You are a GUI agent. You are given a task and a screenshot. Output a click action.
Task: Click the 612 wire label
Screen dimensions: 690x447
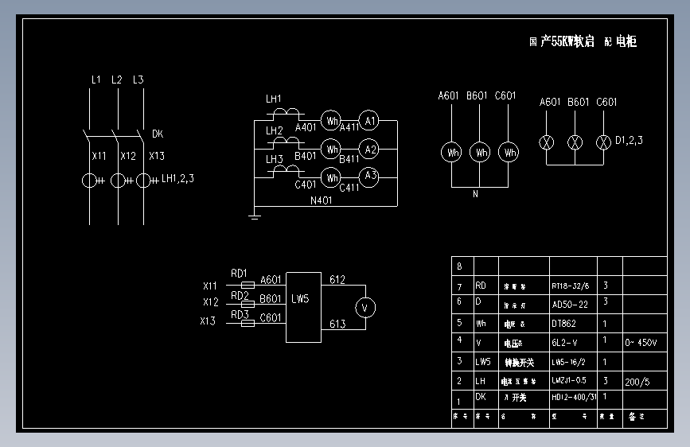[x=337, y=280]
